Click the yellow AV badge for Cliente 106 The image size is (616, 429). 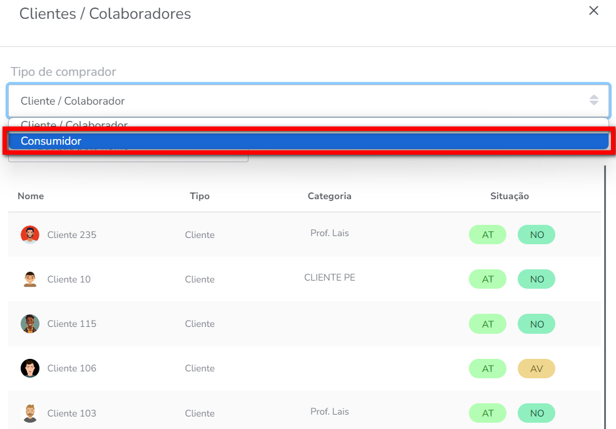coord(536,369)
